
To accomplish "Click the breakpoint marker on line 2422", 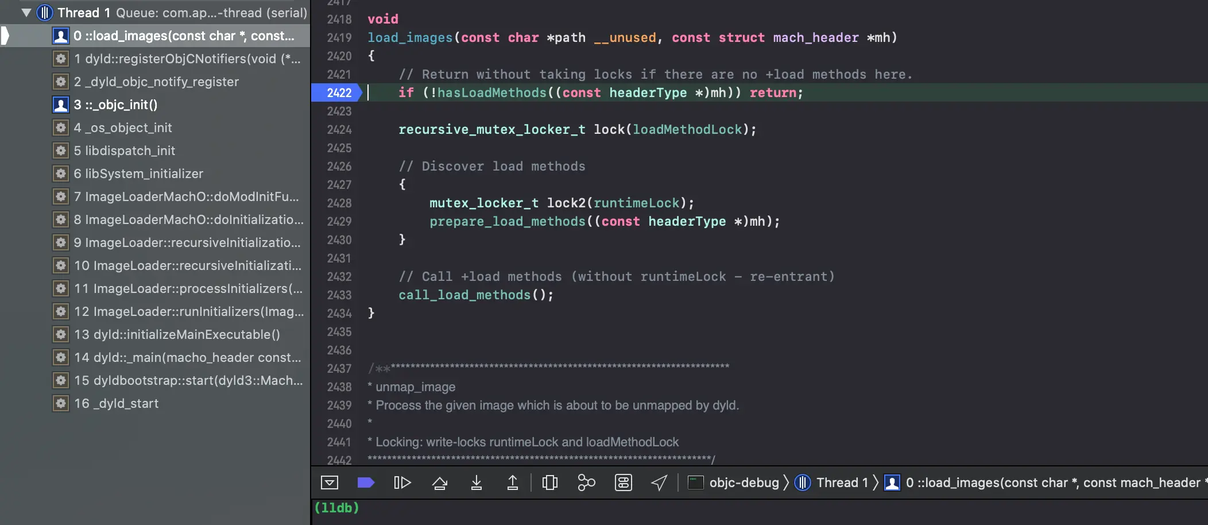I will pos(337,92).
